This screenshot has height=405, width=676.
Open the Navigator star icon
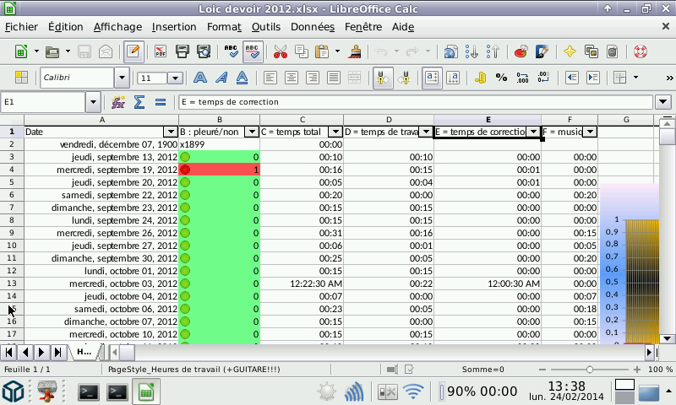570,52
